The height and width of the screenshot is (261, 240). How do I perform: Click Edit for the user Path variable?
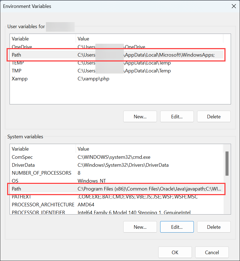[177, 116]
